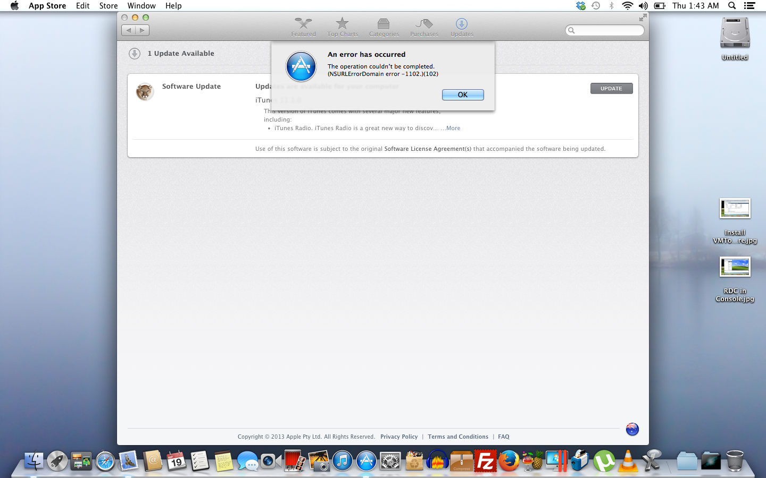Screen dimensions: 766x478
Task: Change store country via the Australian flag icon
Action: (x=632, y=429)
